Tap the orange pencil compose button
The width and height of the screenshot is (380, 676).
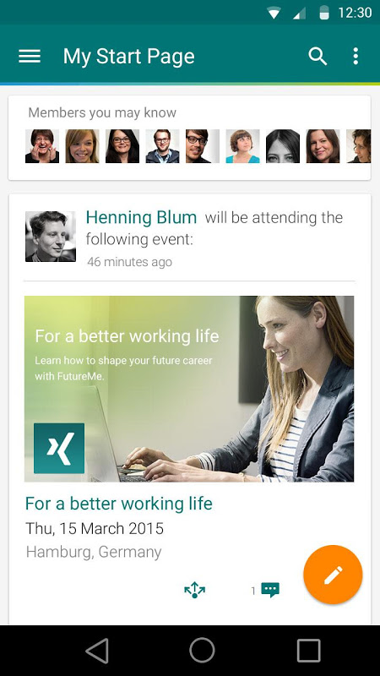tap(333, 575)
